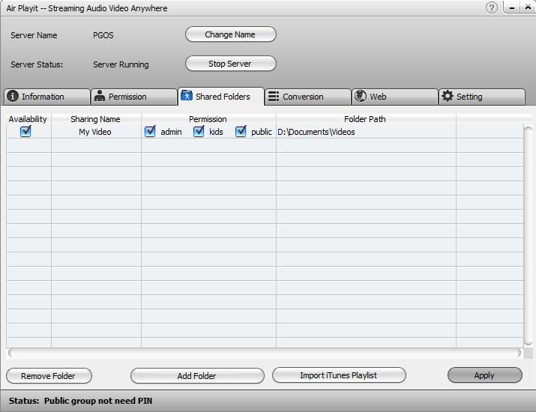Click the Permission column header
This screenshot has width=536, height=412.
pos(208,119)
